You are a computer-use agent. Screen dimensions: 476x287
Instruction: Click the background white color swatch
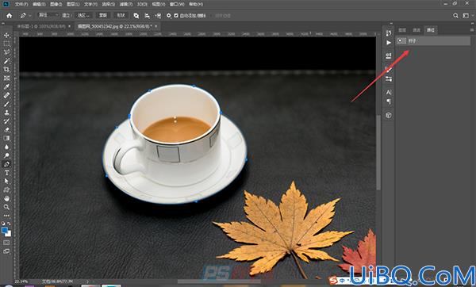coord(9,234)
